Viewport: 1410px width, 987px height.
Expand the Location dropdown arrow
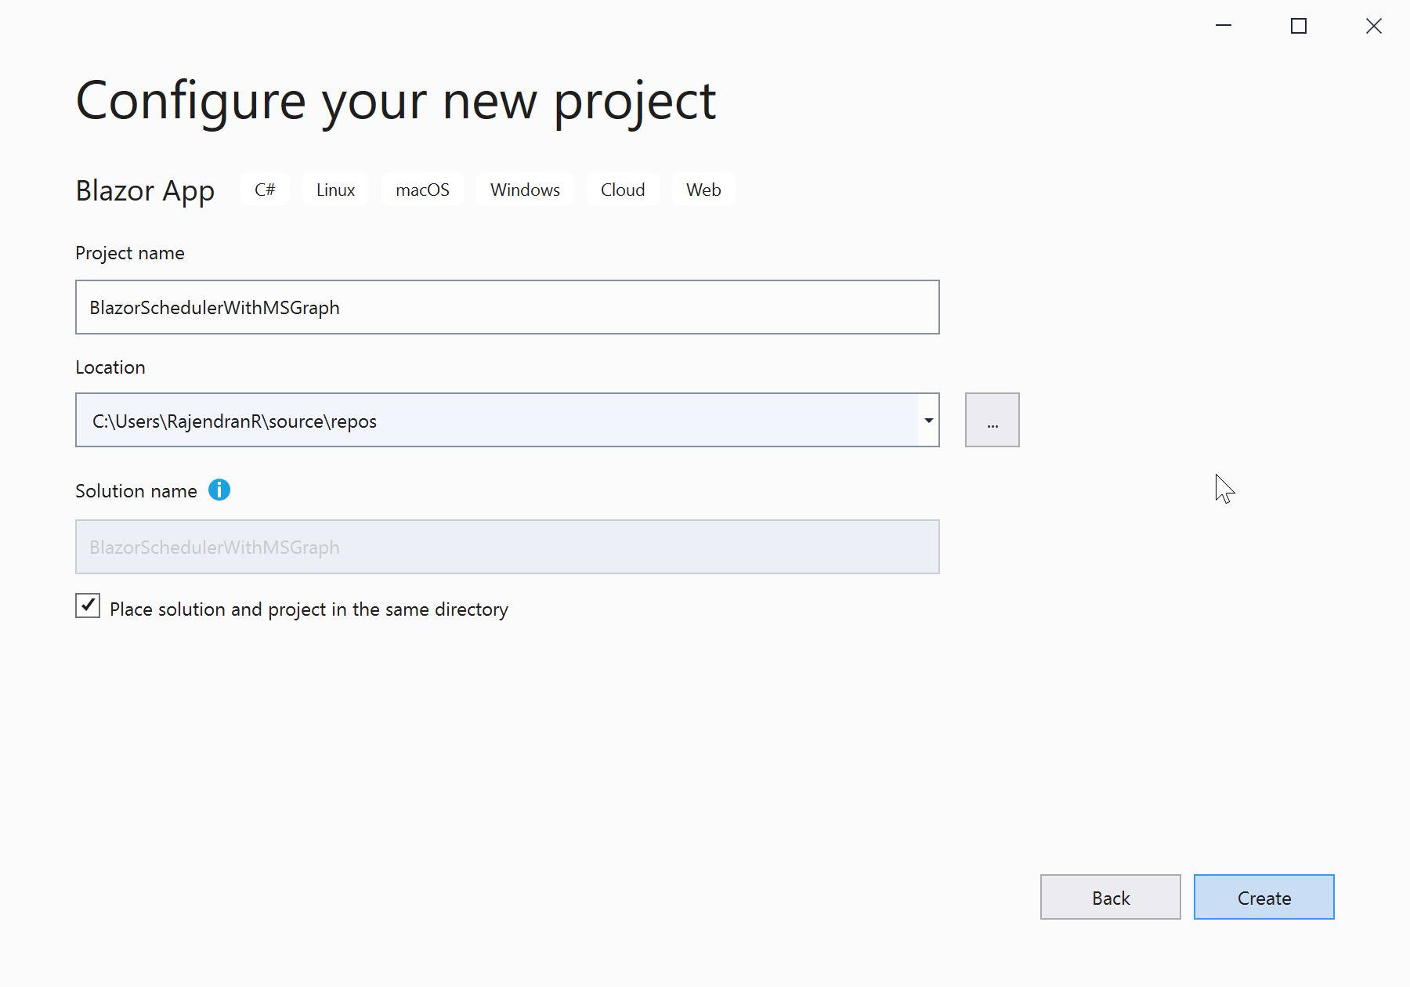[929, 421]
